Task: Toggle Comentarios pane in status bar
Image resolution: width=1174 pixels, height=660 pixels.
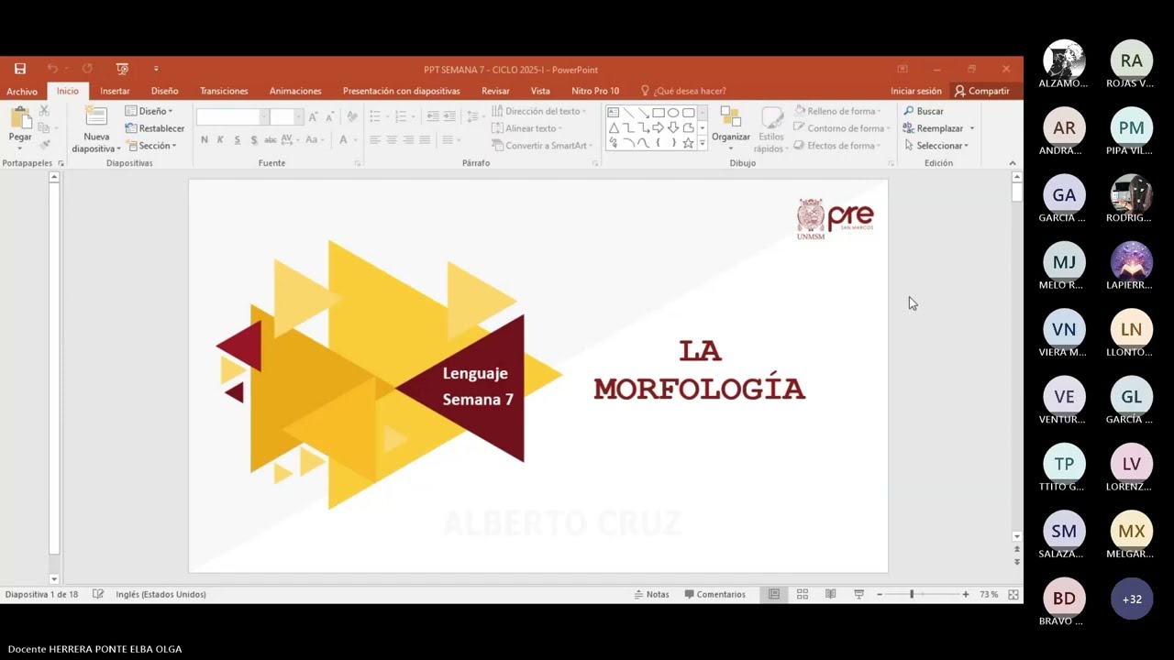Action: [x=714, y=594]
